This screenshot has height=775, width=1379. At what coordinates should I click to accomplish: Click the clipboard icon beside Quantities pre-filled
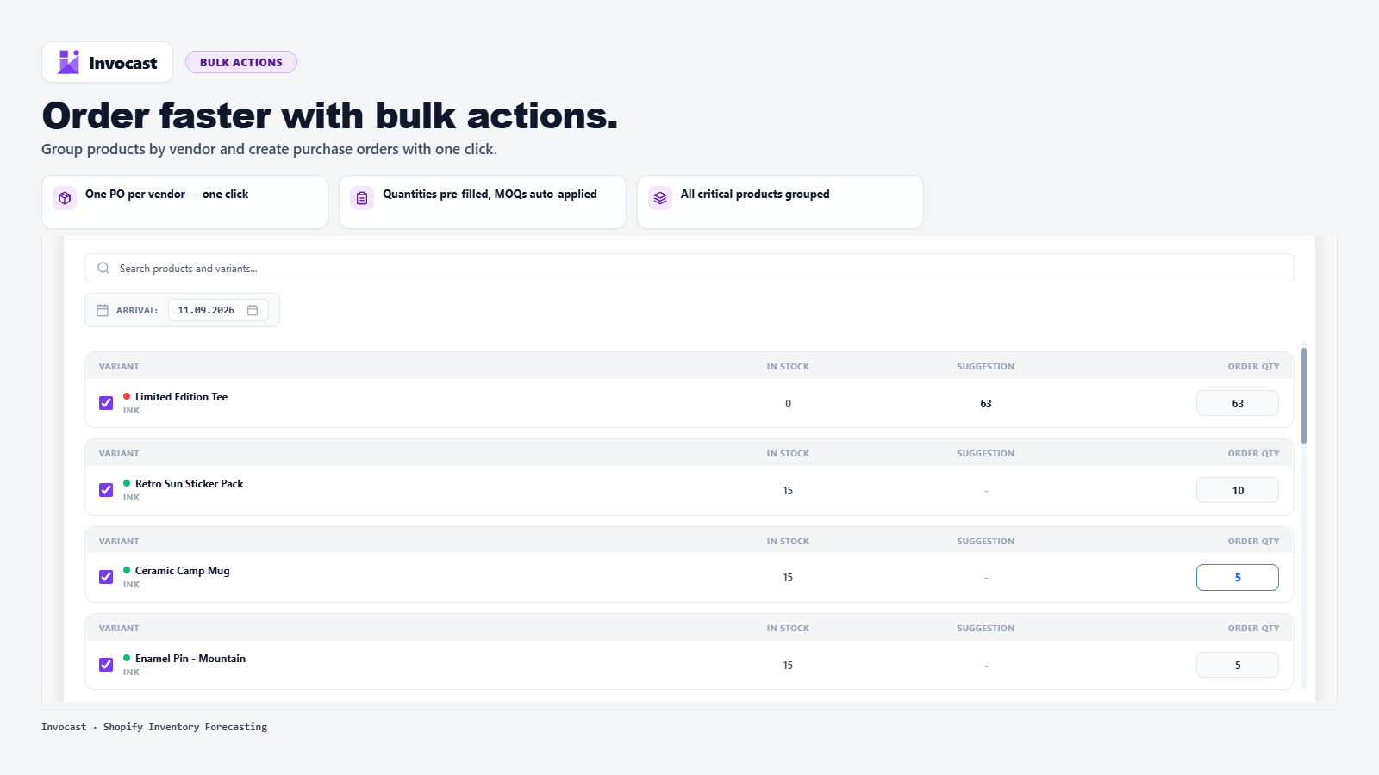(362, 198)
